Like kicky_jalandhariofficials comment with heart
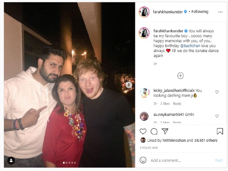The height and width of the screenshot is (171, 228). pyautogui.click(x=217, y=92)
